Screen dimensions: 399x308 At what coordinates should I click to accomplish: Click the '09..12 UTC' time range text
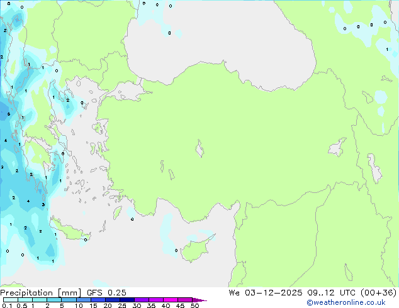(x=331, y=293)
